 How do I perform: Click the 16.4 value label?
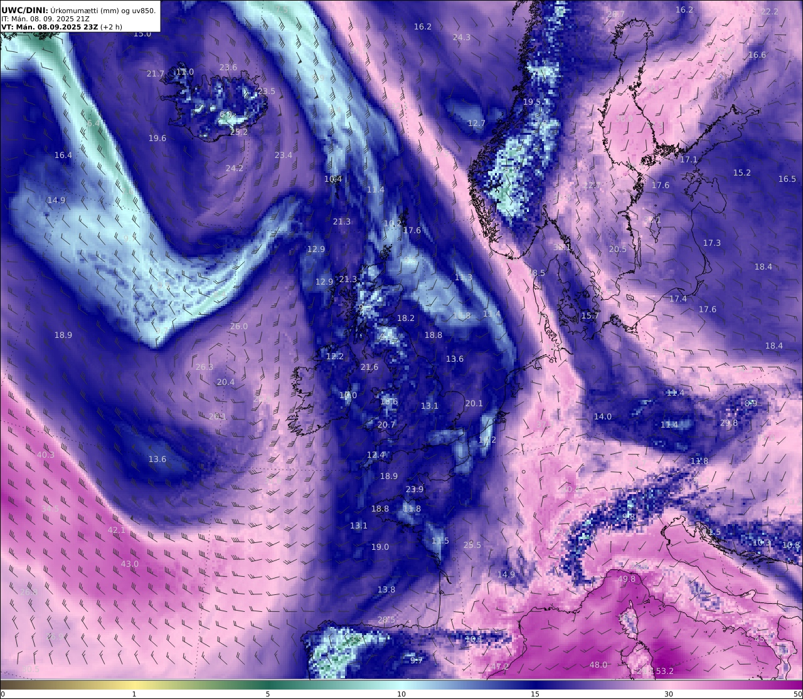click(63, 155)
